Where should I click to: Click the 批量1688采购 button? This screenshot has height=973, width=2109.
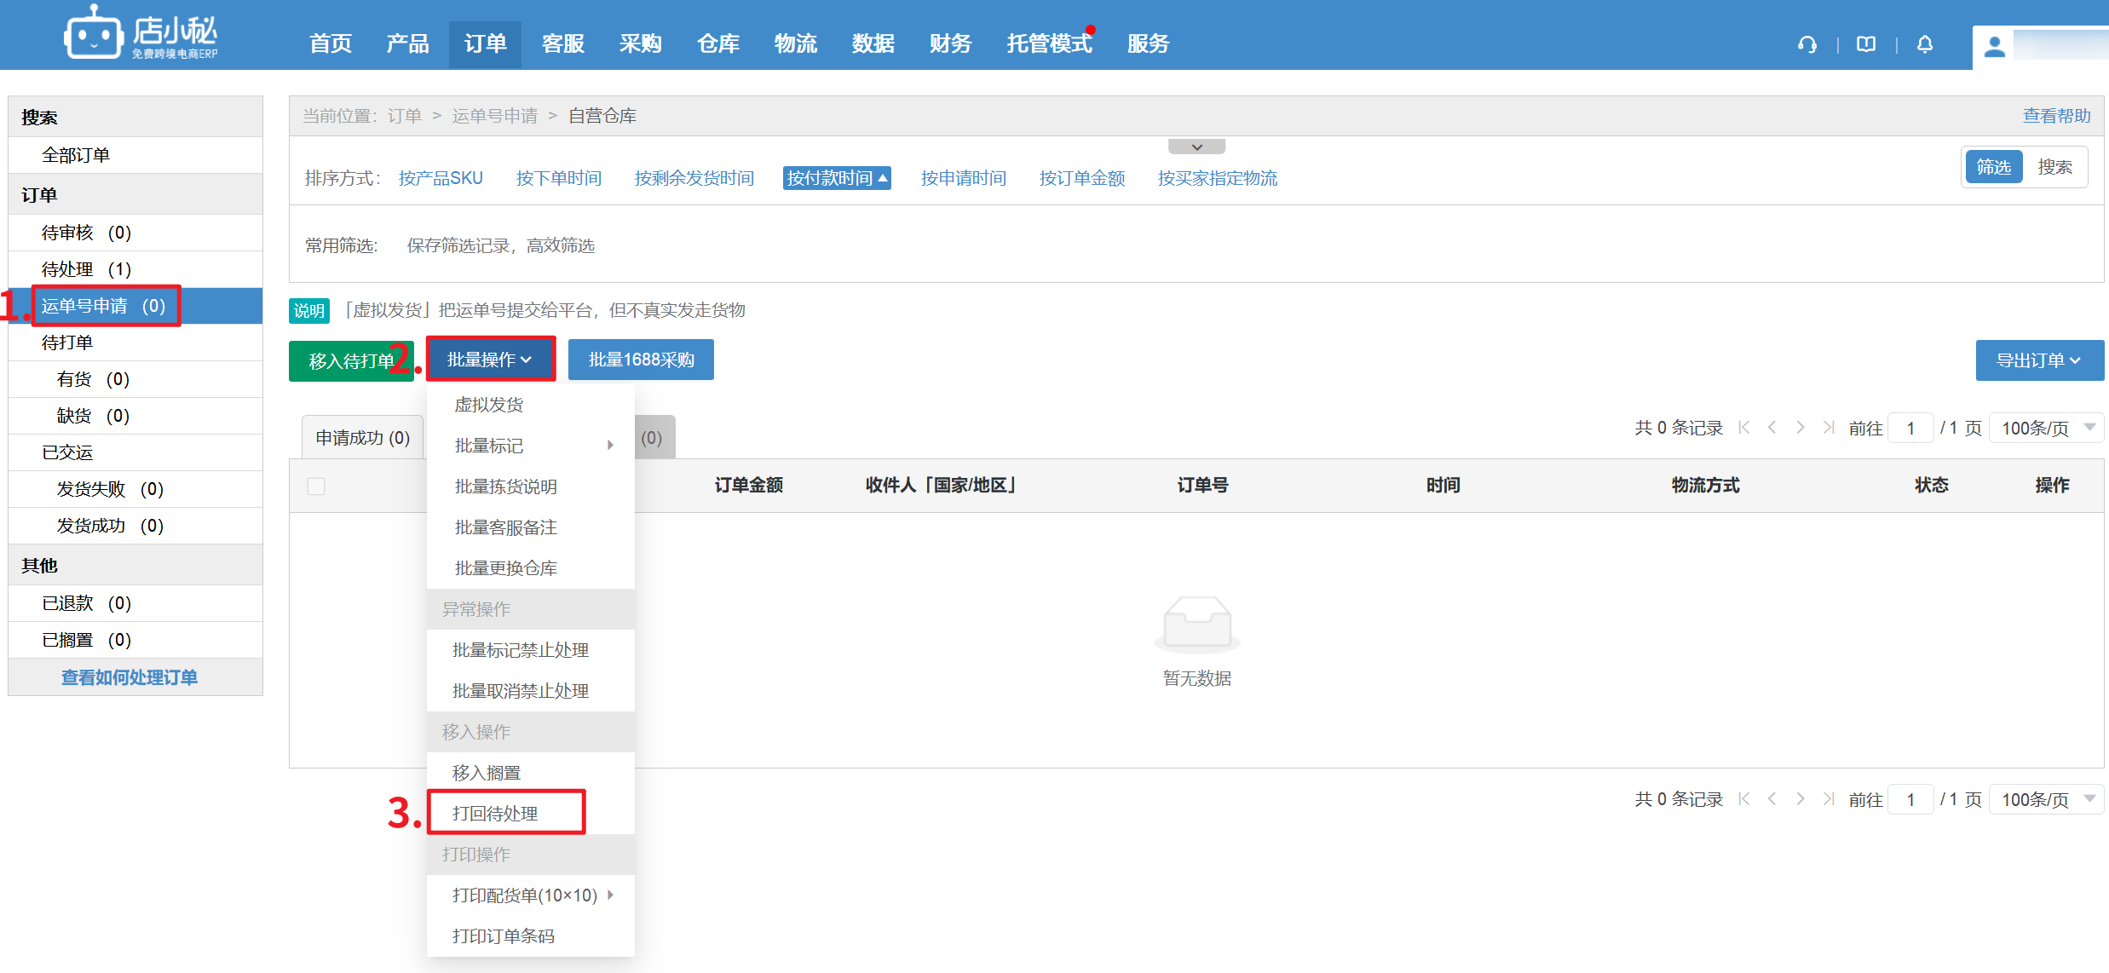[641, 360]
